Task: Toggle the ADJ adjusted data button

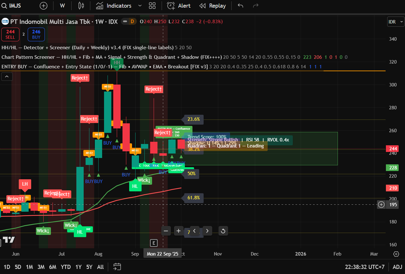Action: (x=397, y=267)
